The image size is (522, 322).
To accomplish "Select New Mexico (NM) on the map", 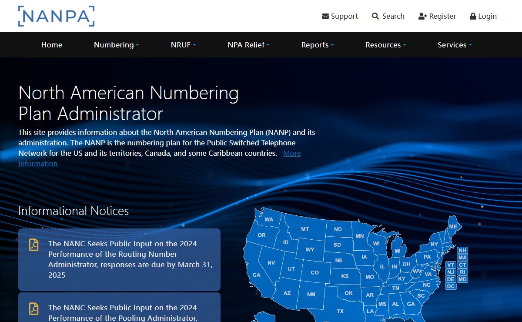I will pyautogui.click(x=311, y=295).
